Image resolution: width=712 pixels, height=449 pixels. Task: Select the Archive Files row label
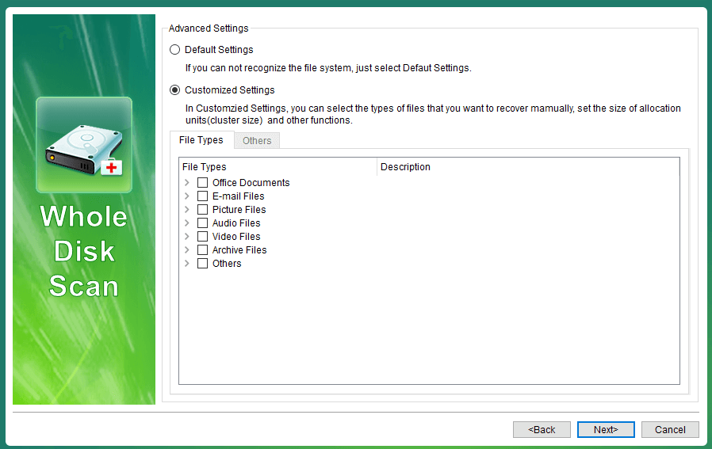239,250
